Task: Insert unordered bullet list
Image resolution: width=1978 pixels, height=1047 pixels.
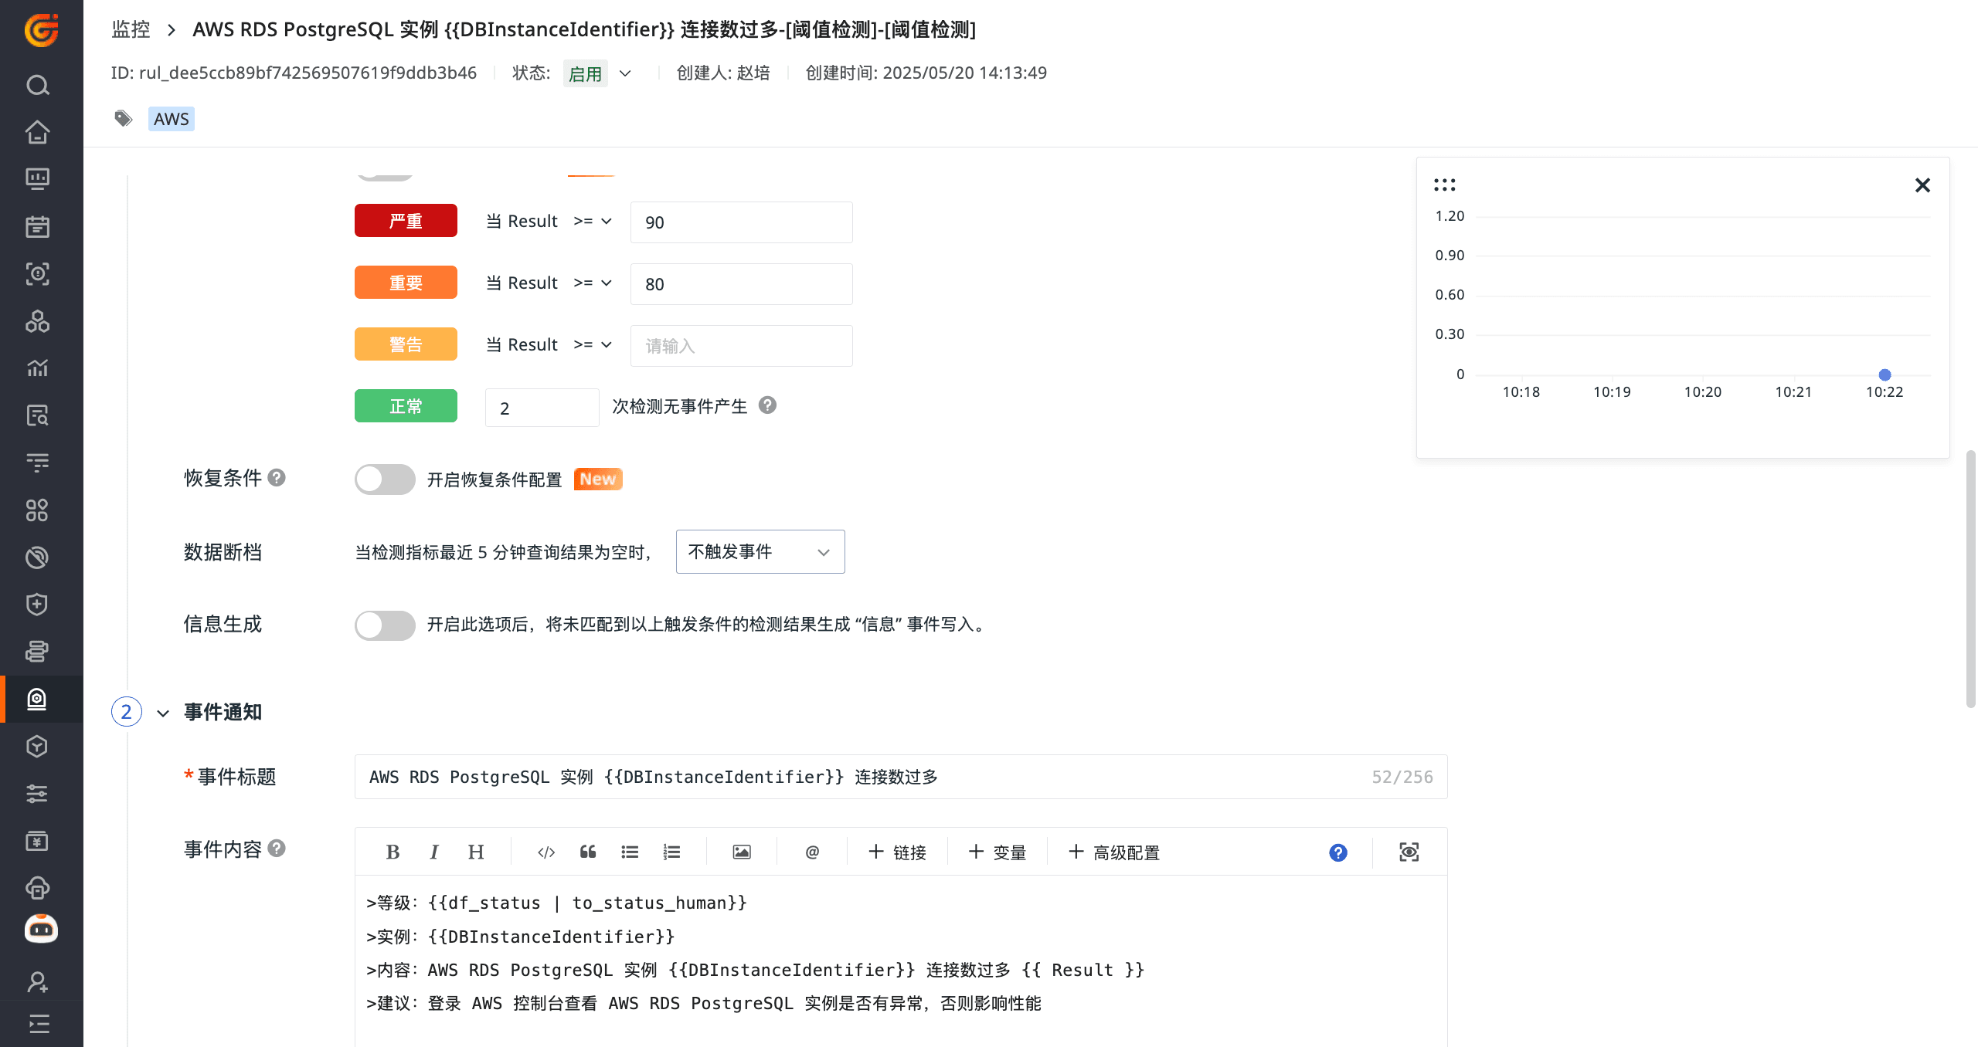Action: pos(630,852)
